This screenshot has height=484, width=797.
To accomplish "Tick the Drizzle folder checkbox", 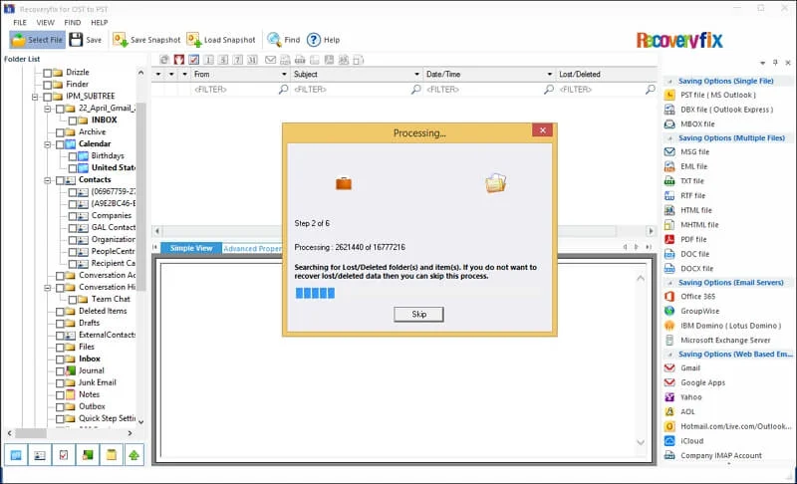I will (x=47, y=73).
